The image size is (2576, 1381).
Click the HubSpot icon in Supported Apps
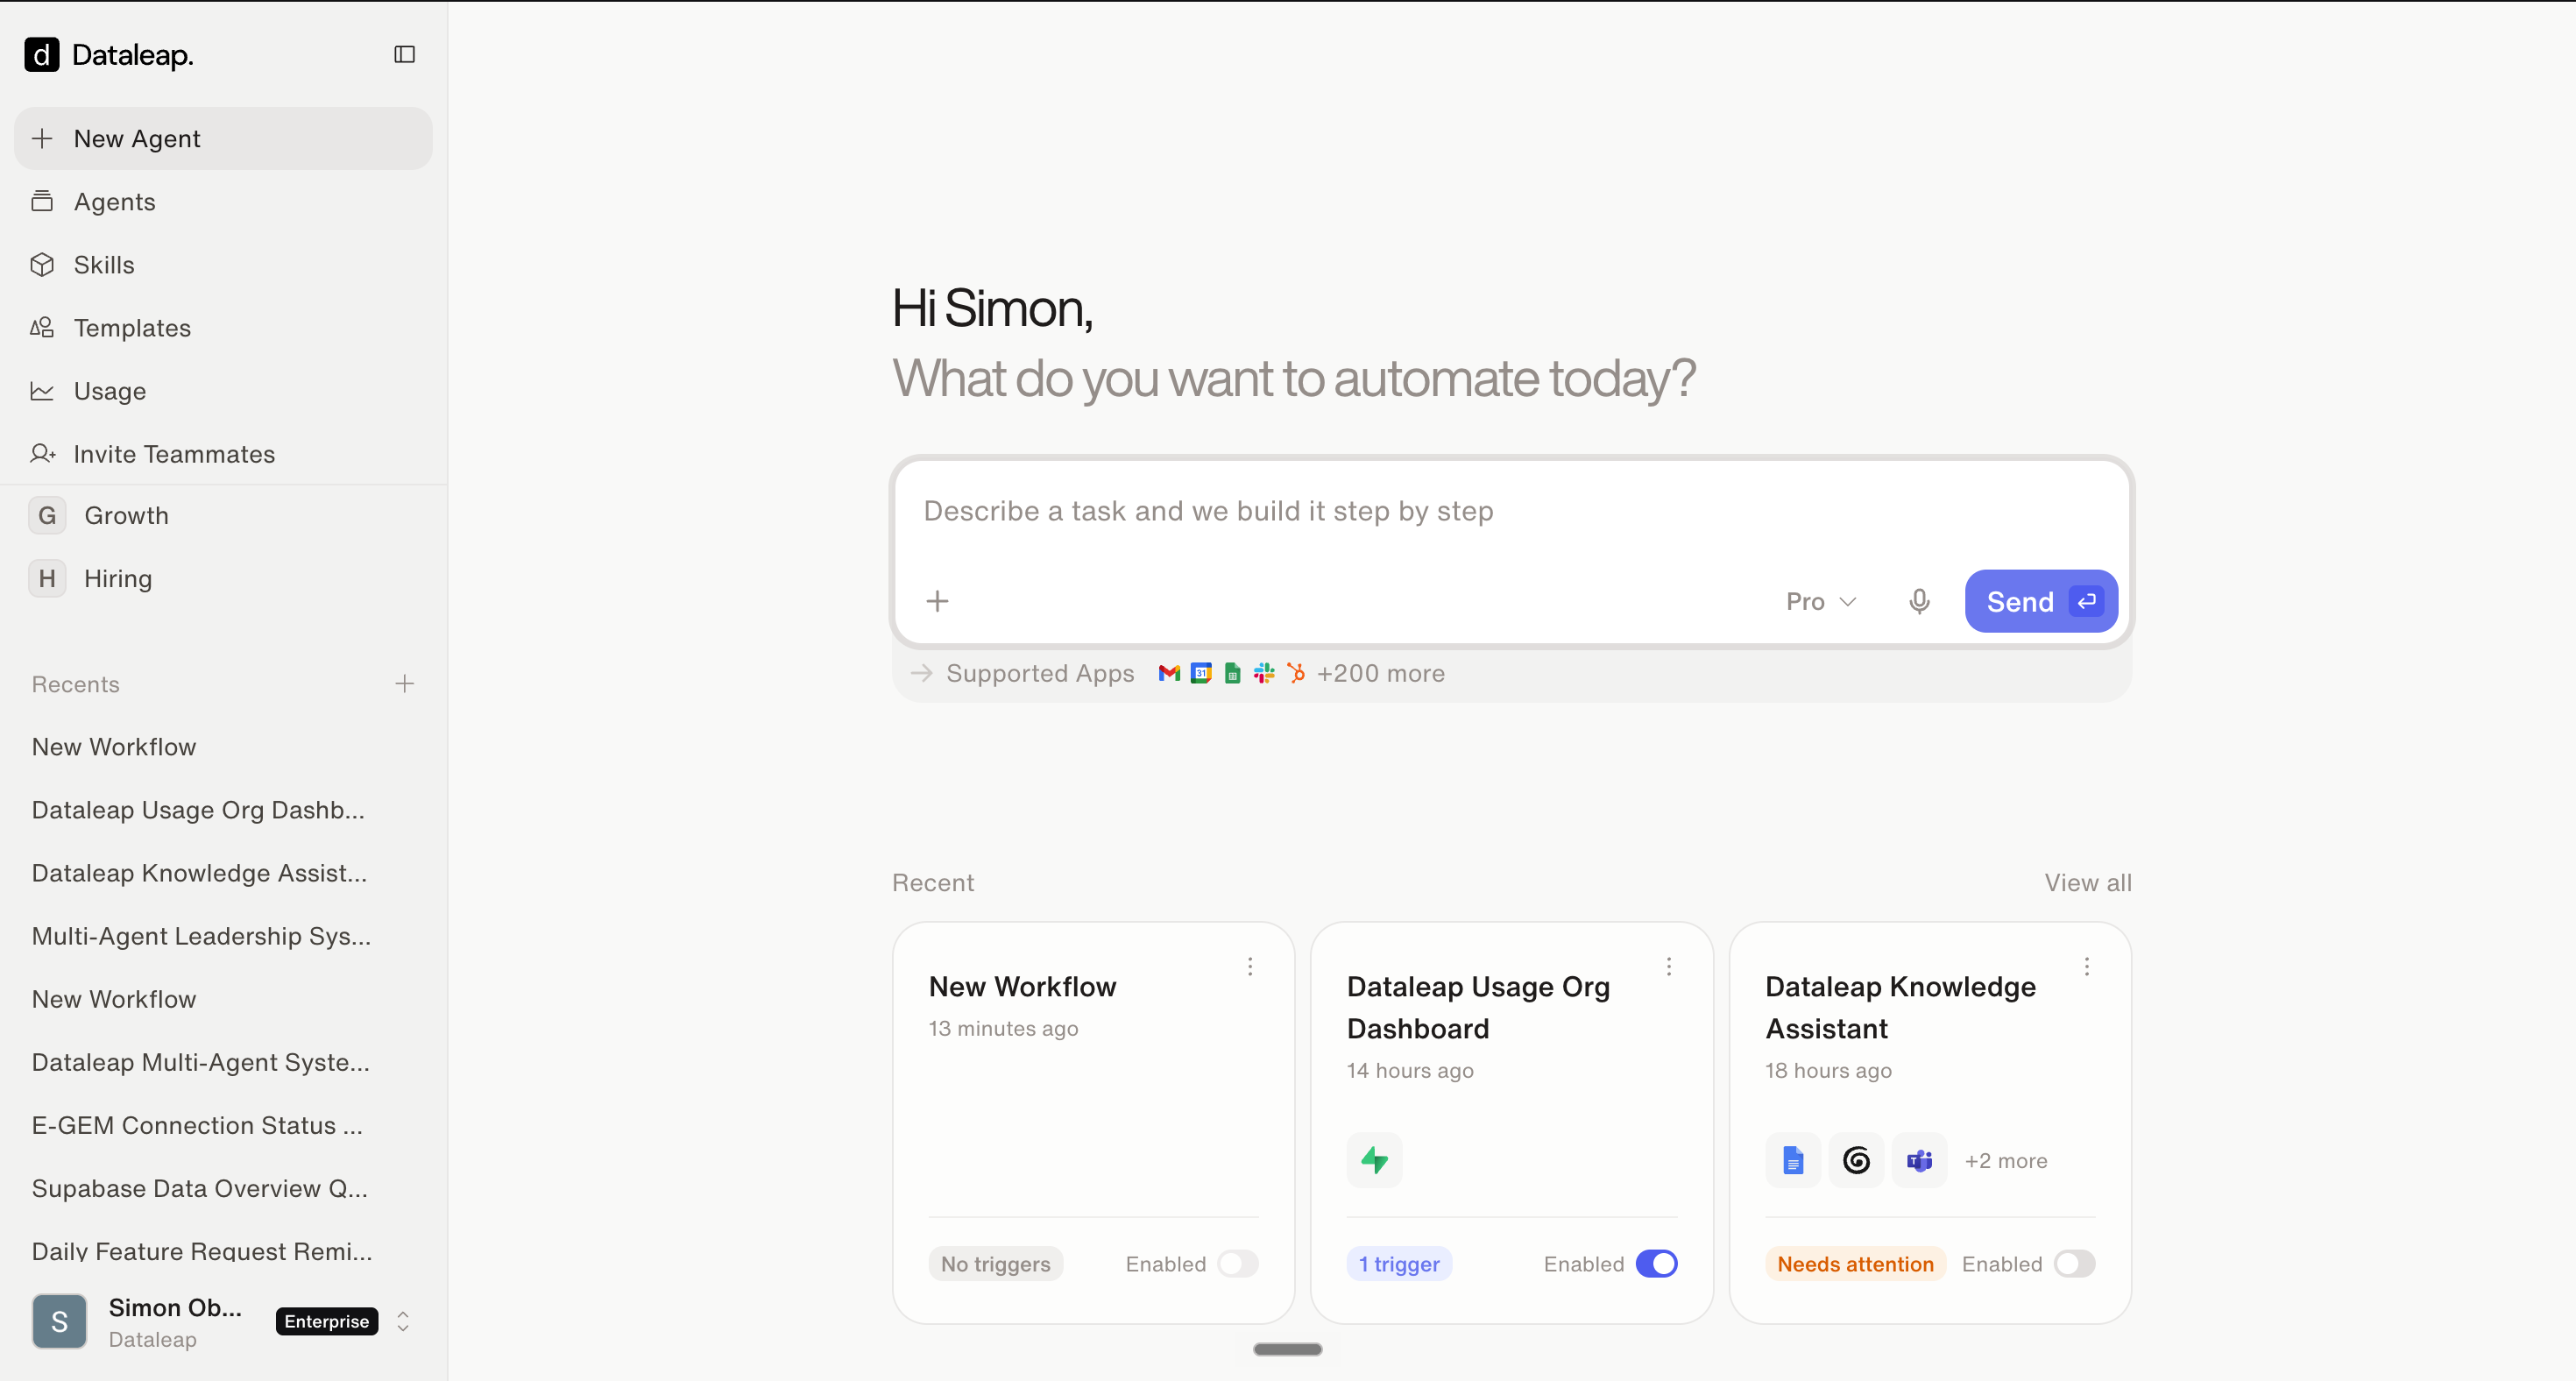pyautogui.click(x=1296, y=673)
